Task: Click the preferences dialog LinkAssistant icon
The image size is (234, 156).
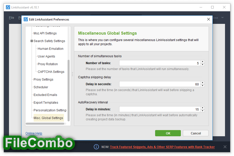Action: coord(26,19)
